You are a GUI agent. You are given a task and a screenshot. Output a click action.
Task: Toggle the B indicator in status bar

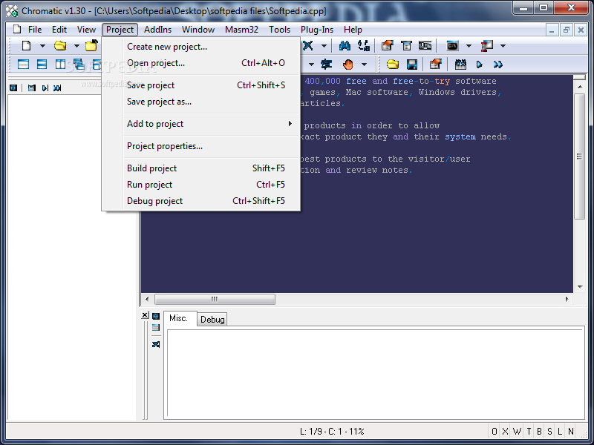tap(539, 432)
